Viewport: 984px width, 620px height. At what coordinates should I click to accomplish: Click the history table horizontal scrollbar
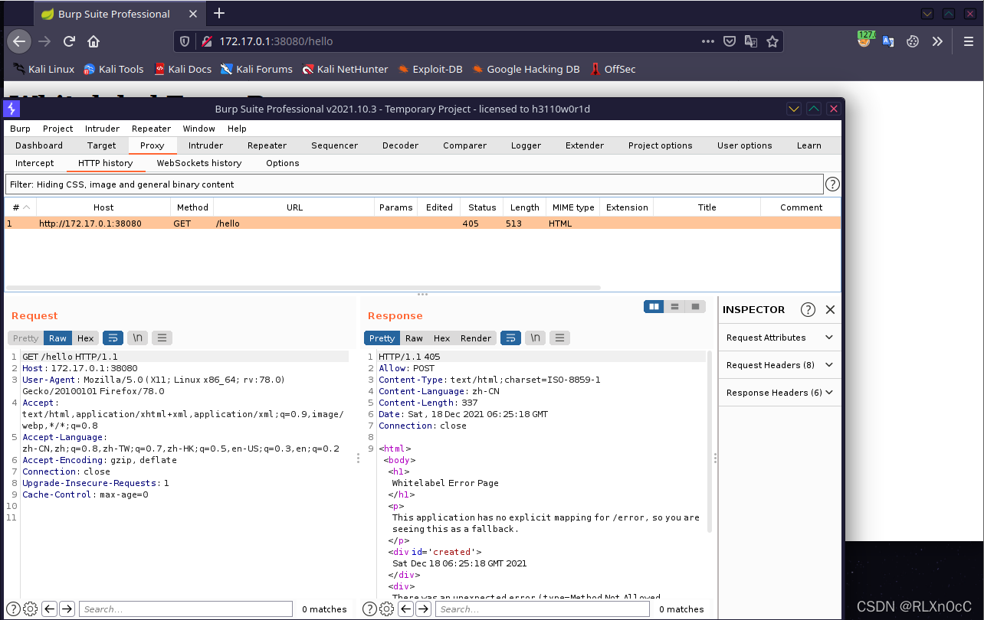pyautogui.click(x=303, y=288)
